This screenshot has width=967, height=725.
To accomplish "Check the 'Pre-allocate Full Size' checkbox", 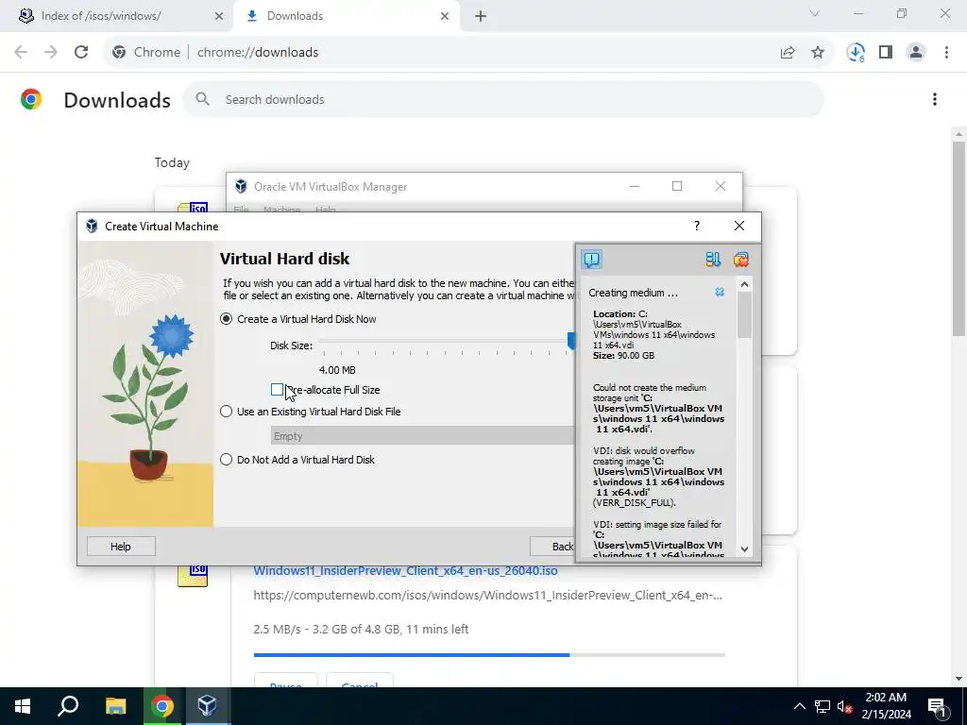I will [x=277, y=390].
